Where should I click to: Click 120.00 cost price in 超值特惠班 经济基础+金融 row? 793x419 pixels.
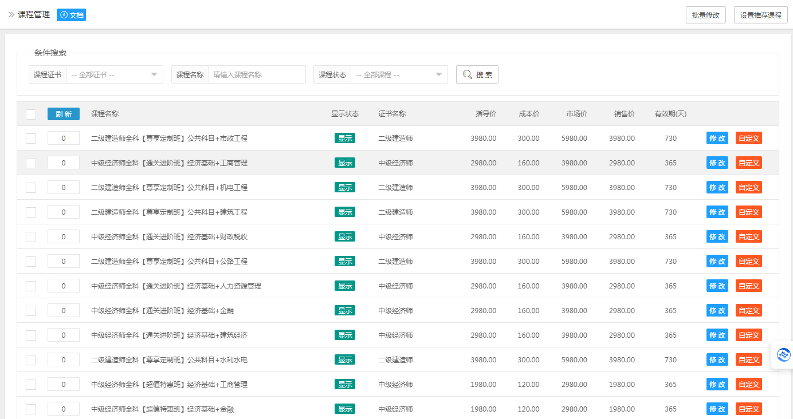(529, 409)
